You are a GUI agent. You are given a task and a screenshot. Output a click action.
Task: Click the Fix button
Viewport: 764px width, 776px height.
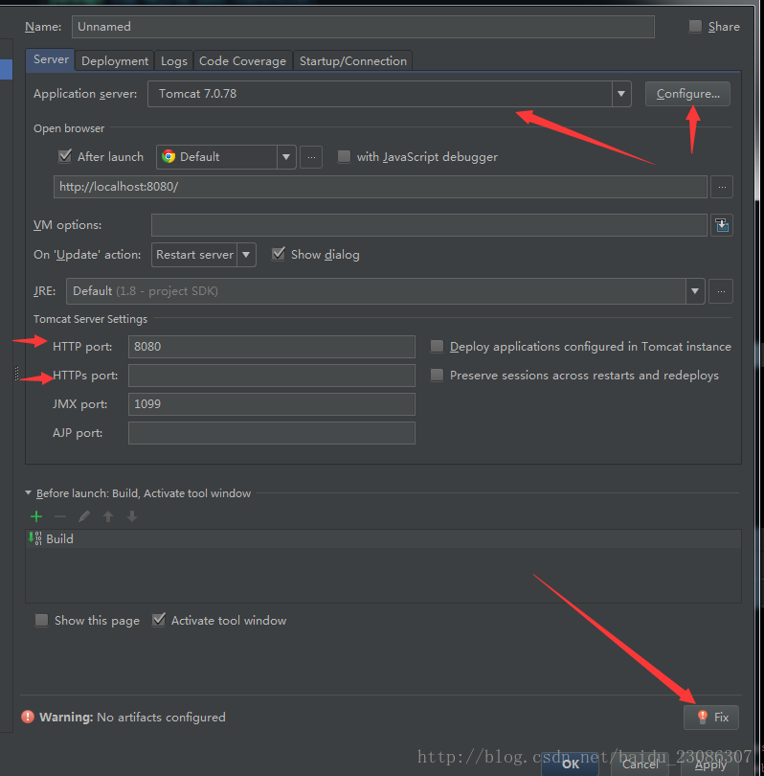coord(711,718)
